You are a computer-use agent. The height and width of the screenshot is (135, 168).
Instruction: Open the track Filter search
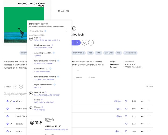(x=150, y=87)
